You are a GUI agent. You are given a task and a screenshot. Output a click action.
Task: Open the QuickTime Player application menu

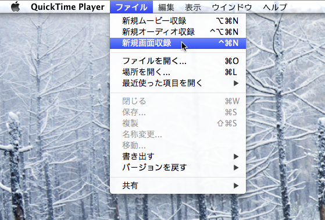coord(67,7)
